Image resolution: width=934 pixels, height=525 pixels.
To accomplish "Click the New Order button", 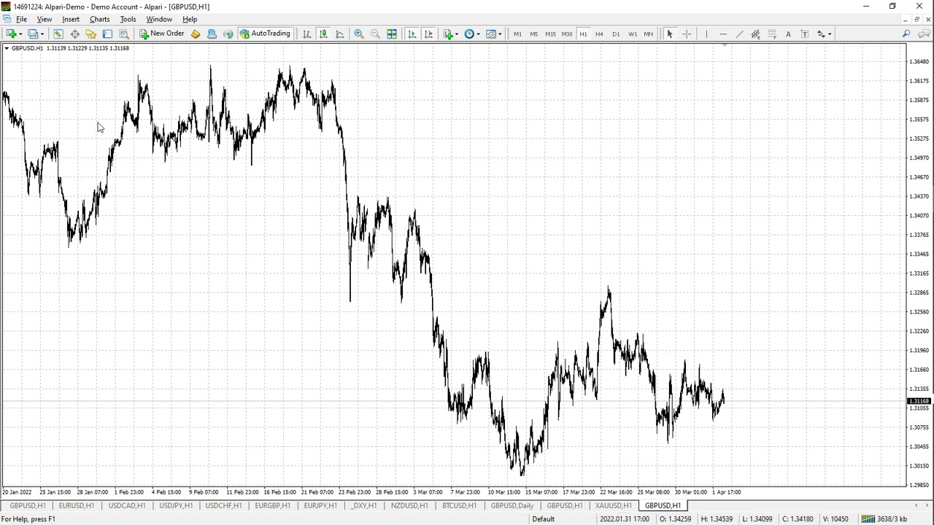I will pos(162,34).
